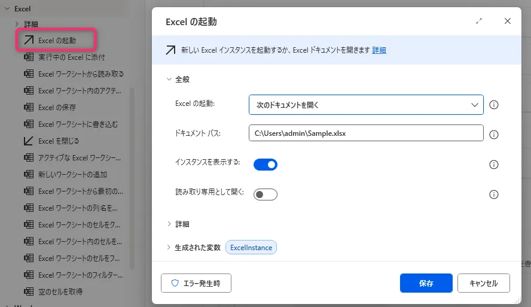This screenshot has height=307, width=531.
Task: Click the 保存 button
Action: click(x=426, y=283)
